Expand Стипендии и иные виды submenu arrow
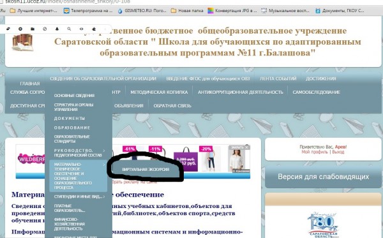The image size is (383, 238). [104, 197]
